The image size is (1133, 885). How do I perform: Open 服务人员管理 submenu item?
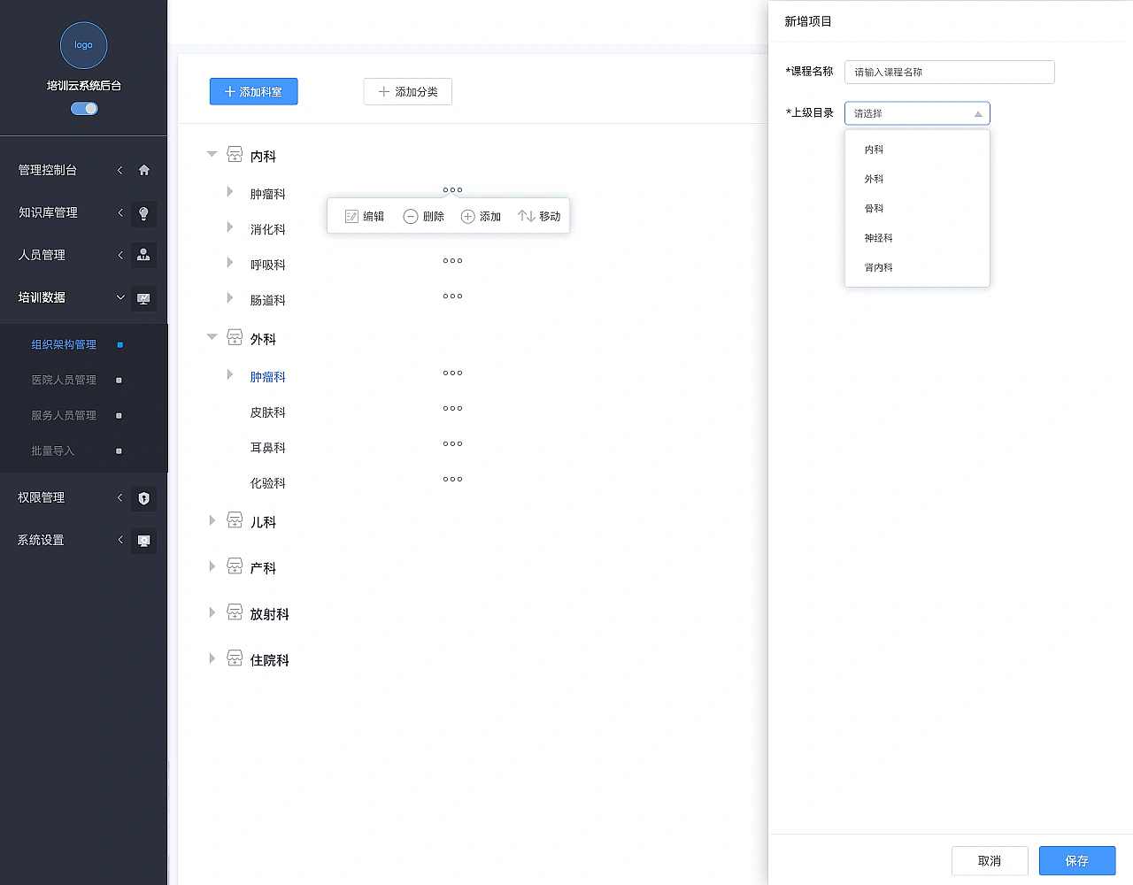pos(64,415)
